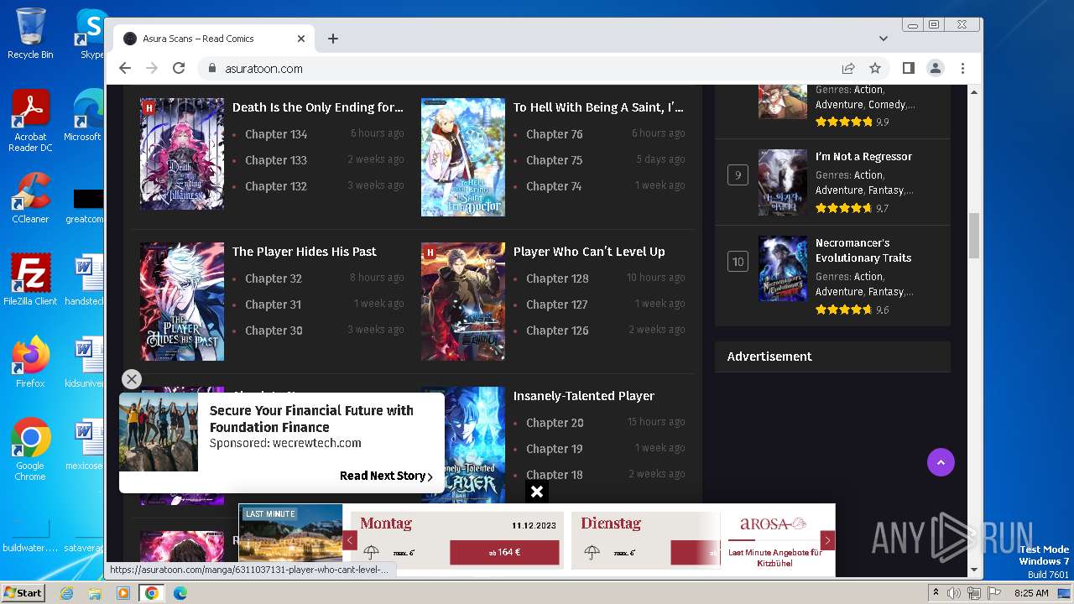This screenshot has height=604, width=1074.
Task: Open CCleaner desktop shortcut
Action: 30,198
